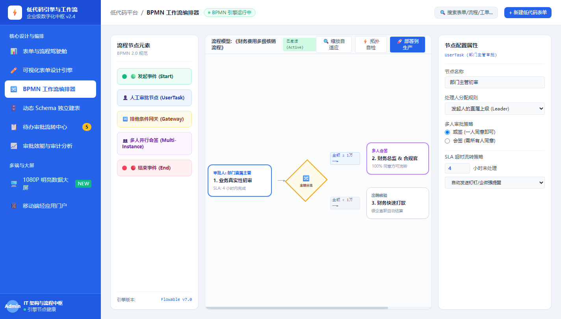Click the shuffle icon beside BPMN 工作流编排器
561x319 pixels.
click(x=14, y=89)
